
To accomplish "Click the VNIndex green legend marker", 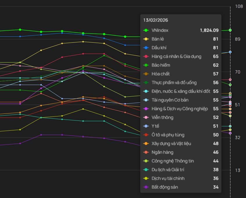I will point(146,30).
